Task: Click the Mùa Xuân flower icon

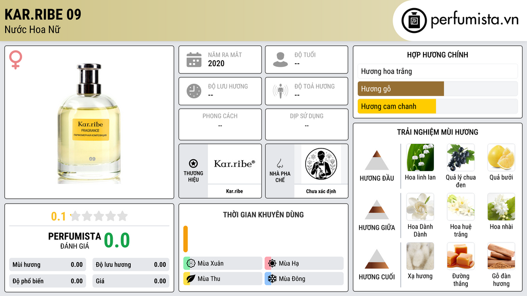Action: click(191, 263)
